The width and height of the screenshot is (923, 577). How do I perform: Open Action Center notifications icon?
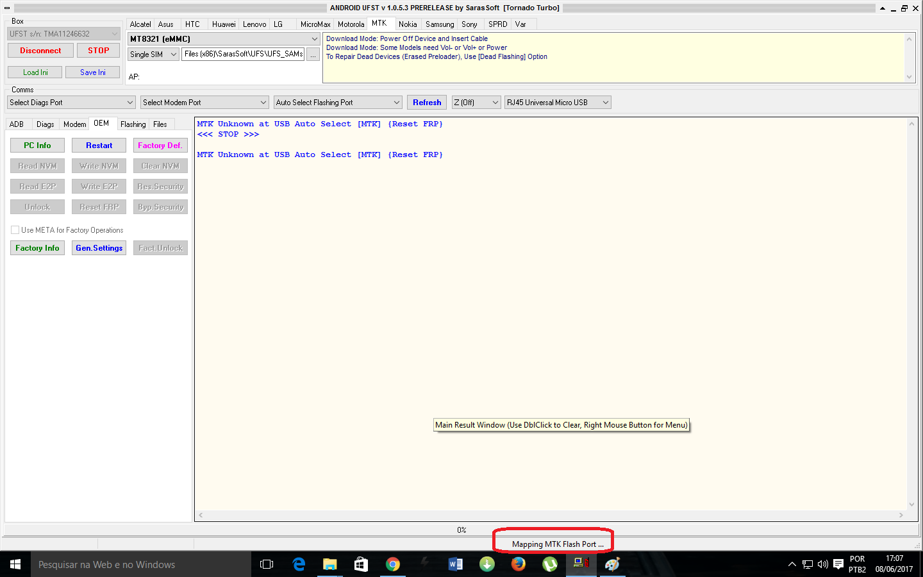click(x=838, y=564)
